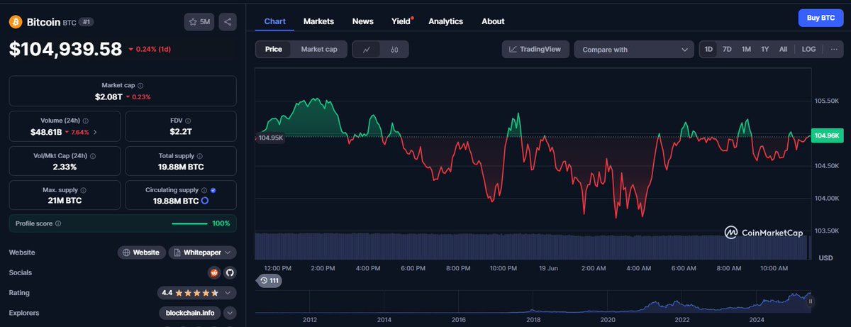Open the Compare with dropdown

click(634, 50)
